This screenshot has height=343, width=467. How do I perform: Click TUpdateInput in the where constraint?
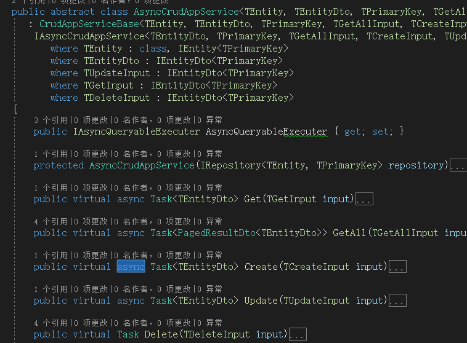(117, 73)
